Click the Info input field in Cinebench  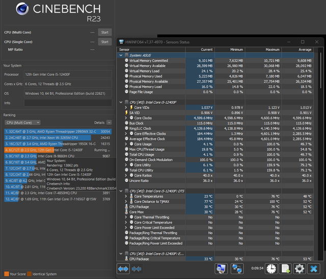point(68,103)
